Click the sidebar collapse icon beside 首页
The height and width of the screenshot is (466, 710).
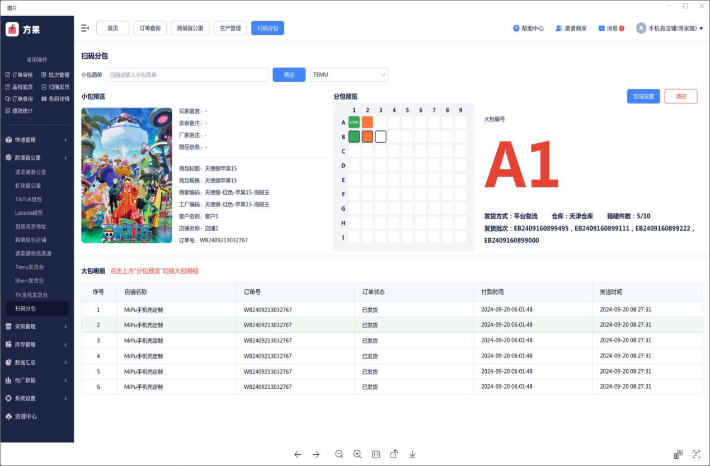click(x=85, y=28)
